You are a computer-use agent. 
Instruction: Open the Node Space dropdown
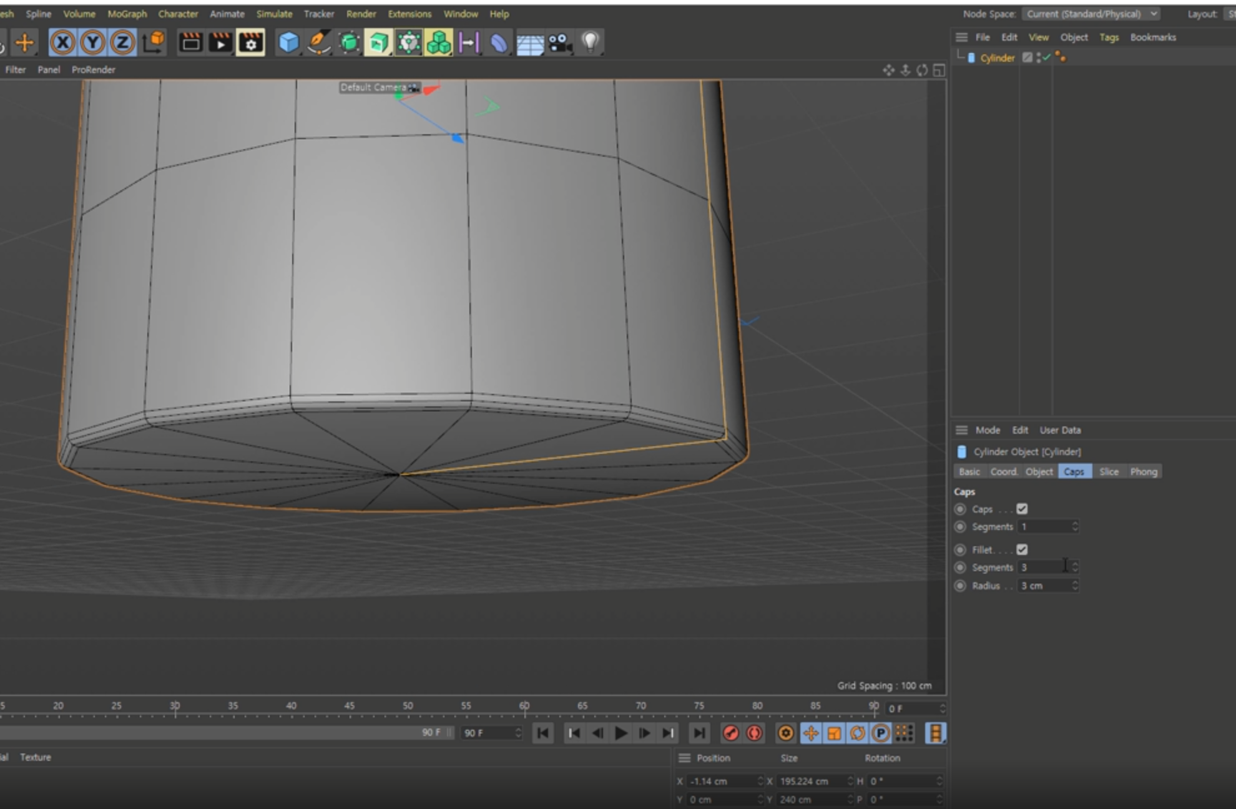[1091, 14]
